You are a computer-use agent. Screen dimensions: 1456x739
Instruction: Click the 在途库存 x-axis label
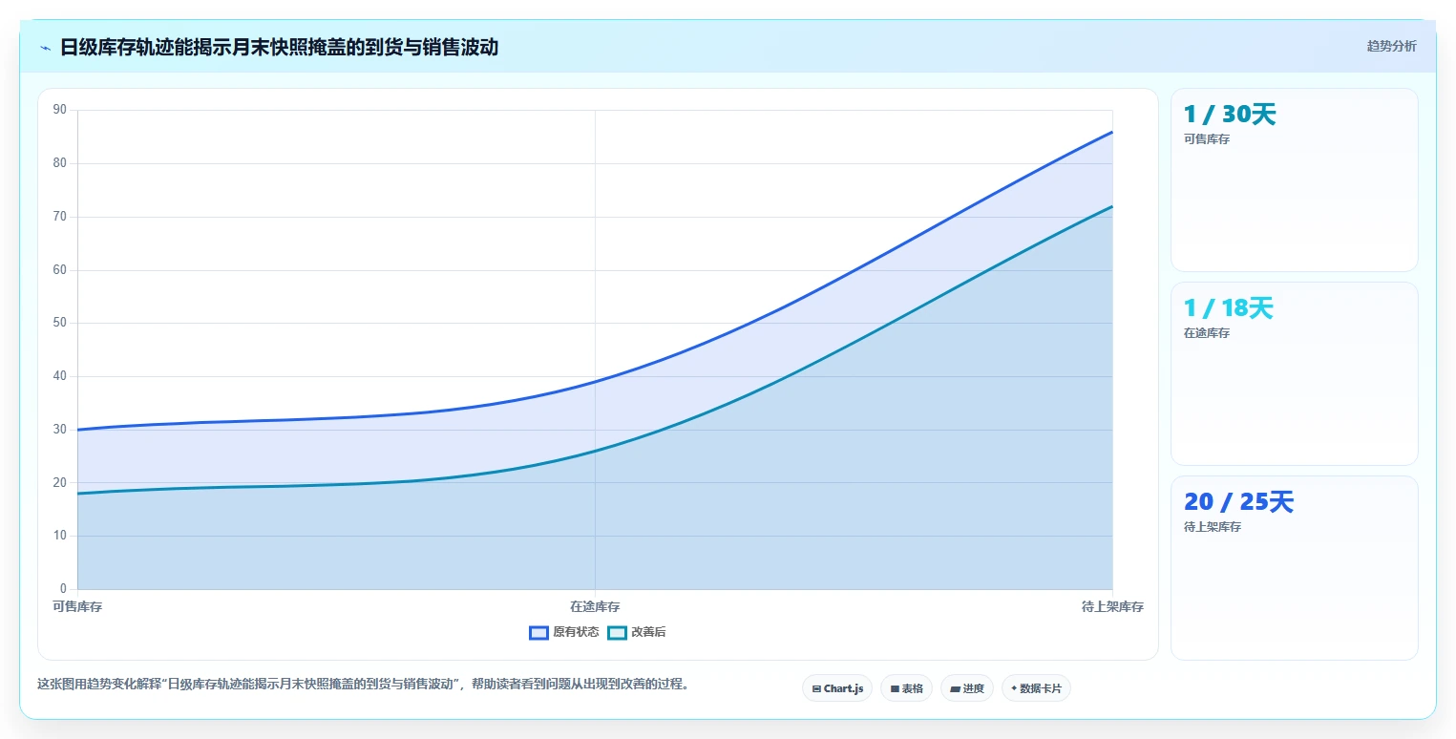coord(595,606)
